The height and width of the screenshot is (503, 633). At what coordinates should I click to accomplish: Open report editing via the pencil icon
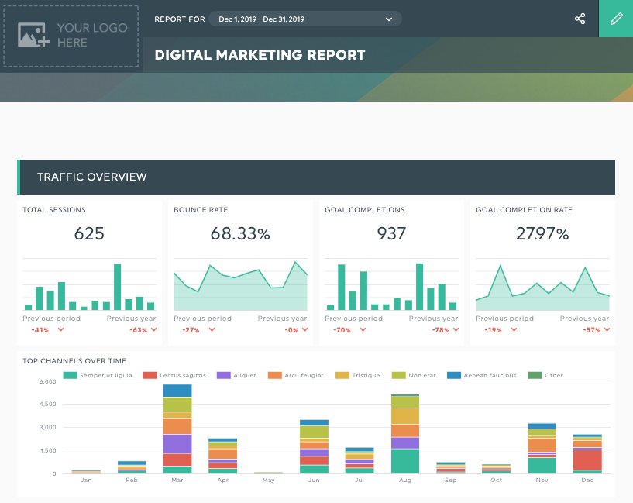[x=616, y=19]
